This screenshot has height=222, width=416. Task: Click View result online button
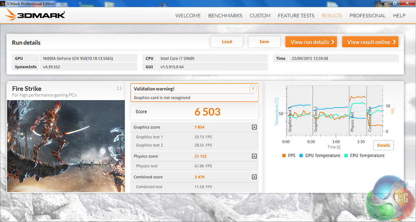click(x=370, y=42)
